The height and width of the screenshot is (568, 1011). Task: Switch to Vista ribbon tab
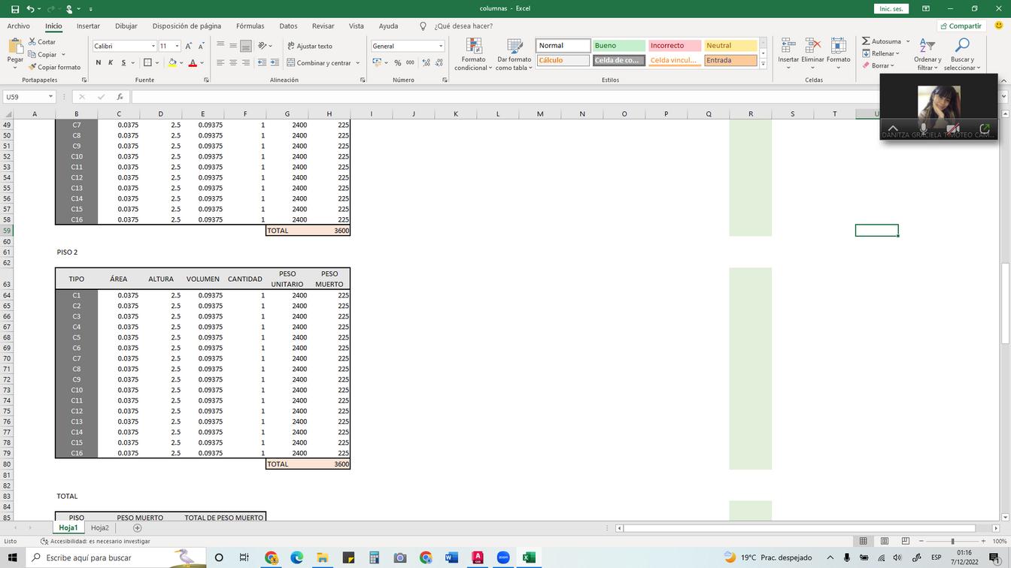356,26
